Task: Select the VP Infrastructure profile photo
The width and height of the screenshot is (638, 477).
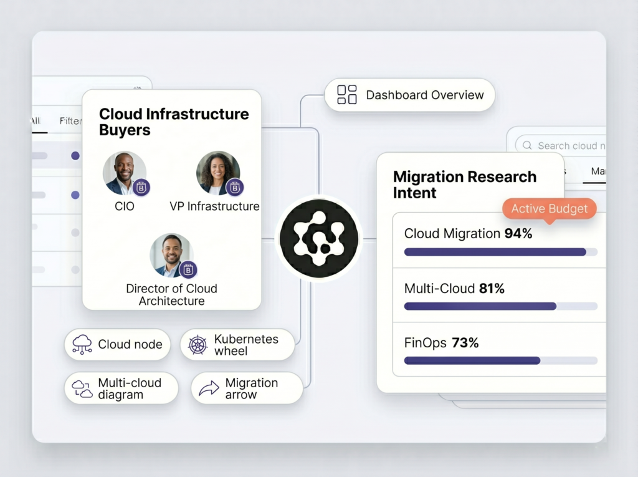Action: click(x=218, y=173)
